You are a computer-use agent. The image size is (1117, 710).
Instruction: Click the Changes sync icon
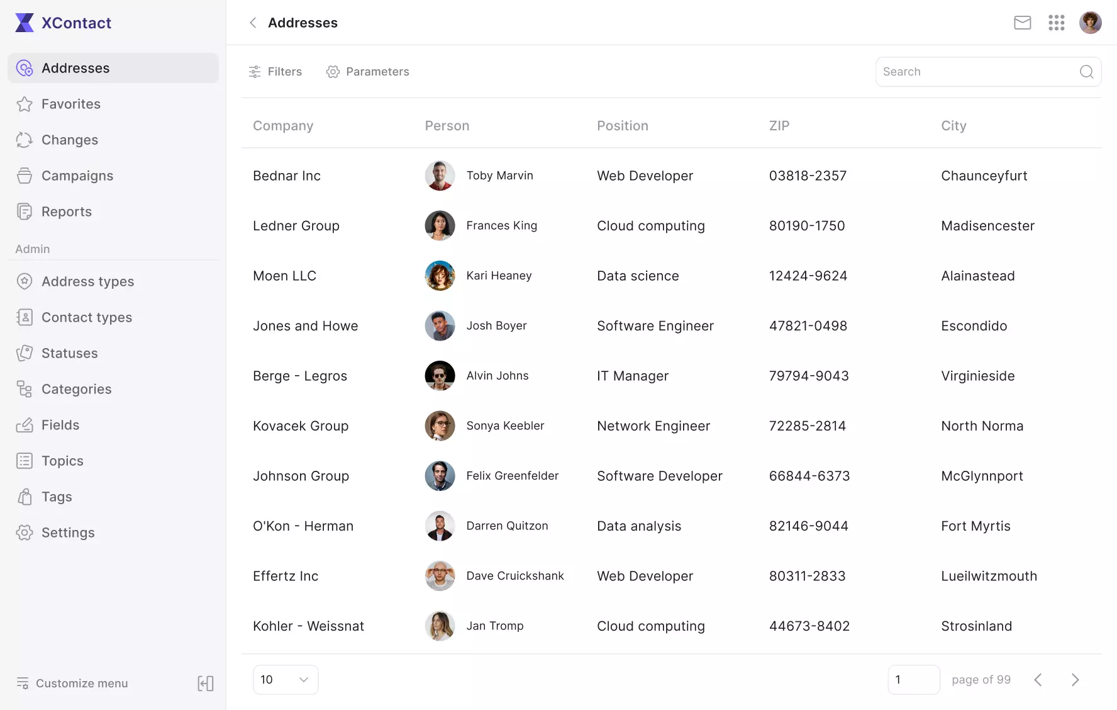pos(25,140)
